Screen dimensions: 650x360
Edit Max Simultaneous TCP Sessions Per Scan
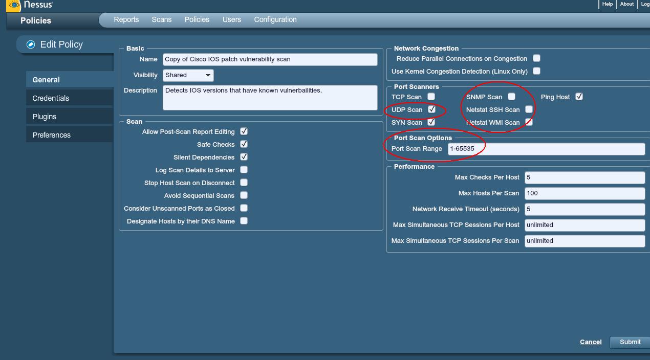coord(584,241)
